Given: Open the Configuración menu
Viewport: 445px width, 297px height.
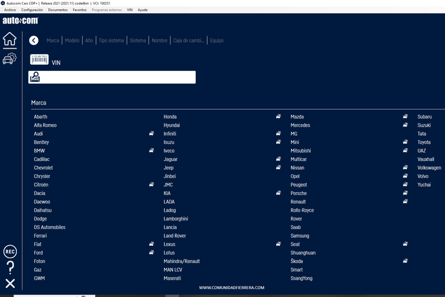Looking at the screenshot, I should click(32, 10).
